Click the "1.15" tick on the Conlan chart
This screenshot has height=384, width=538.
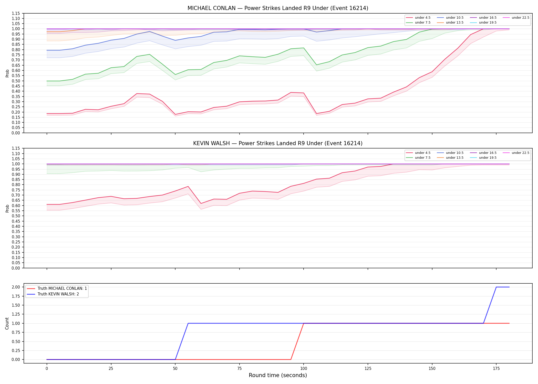point(16,13)
